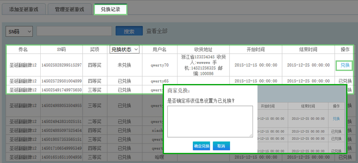The image size is (358, 163).
Task: Select SN code 145017106549995349
Action: (x=61, y=148)
